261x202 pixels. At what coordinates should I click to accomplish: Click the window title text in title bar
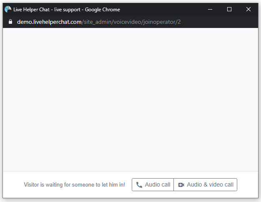(67, 10)
